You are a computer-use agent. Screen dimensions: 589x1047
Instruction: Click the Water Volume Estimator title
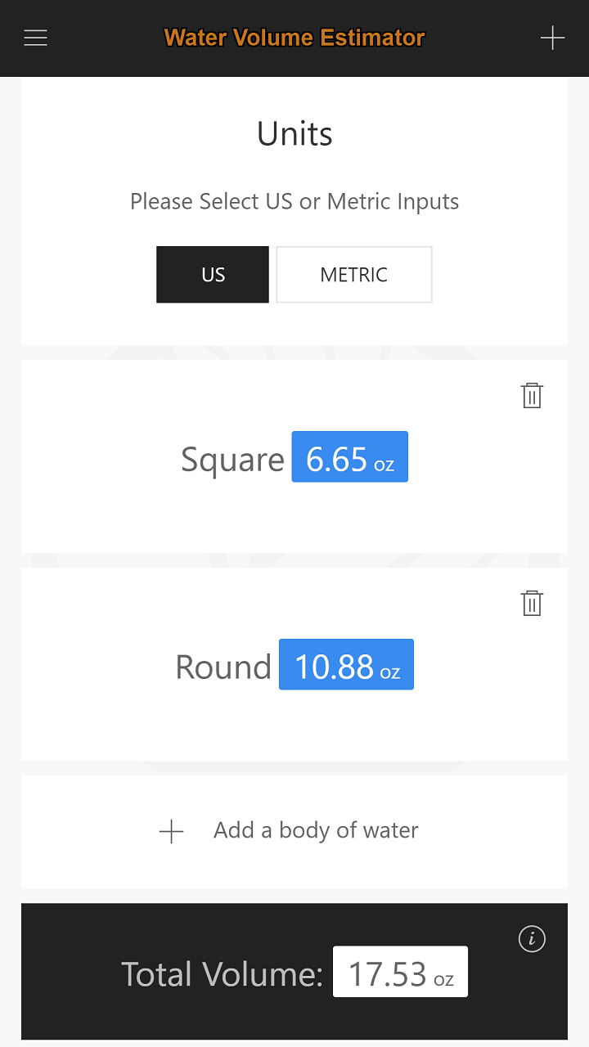pyautogui.click(x=294, y=38)
